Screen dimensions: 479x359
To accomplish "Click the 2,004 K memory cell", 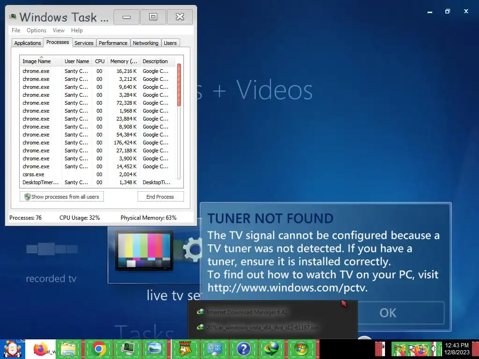I will (x=128, y=174).
